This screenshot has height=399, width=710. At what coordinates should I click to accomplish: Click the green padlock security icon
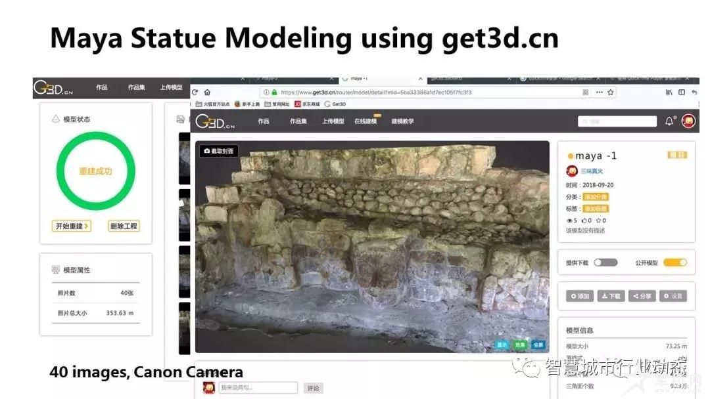click(x=274, y=92)
